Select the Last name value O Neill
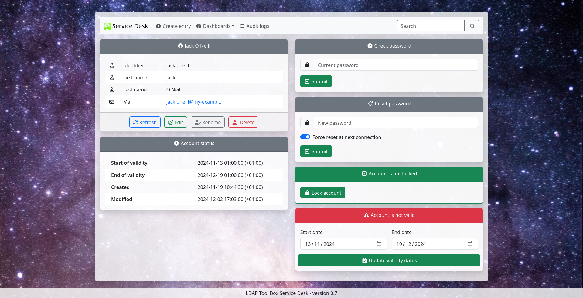 (x=174, y=90)
